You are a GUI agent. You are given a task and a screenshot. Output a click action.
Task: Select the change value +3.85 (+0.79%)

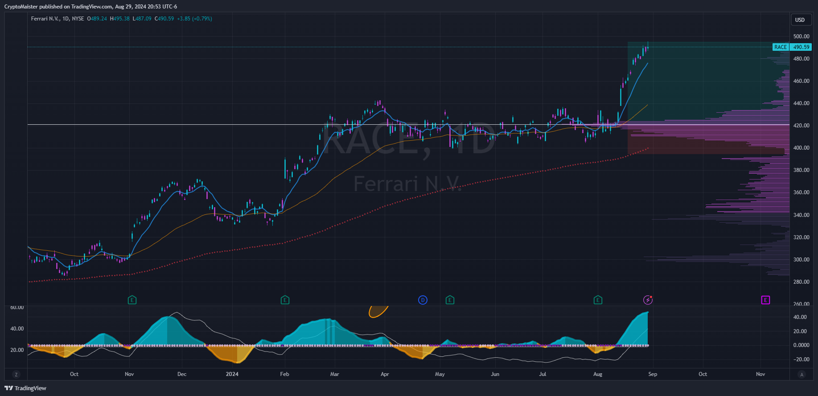pos(194,19)
